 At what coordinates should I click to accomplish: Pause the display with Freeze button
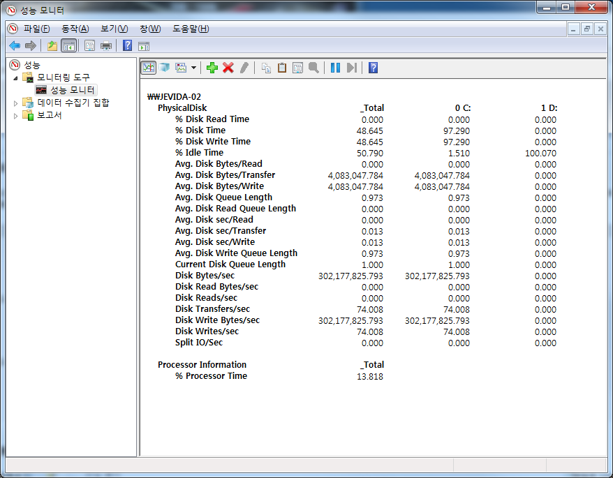(x=335, y=68)
